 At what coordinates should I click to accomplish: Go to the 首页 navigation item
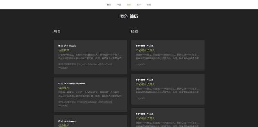(109, 5)
